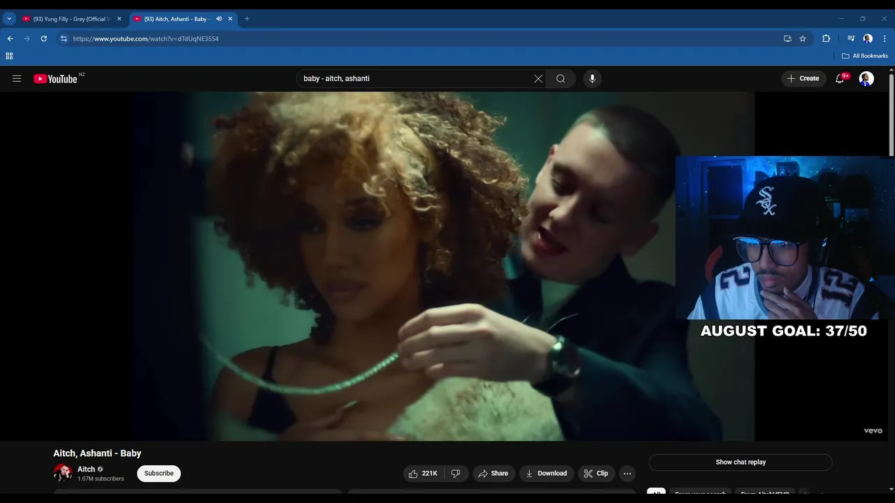
Task: Share the video
Action: (494, 474)
